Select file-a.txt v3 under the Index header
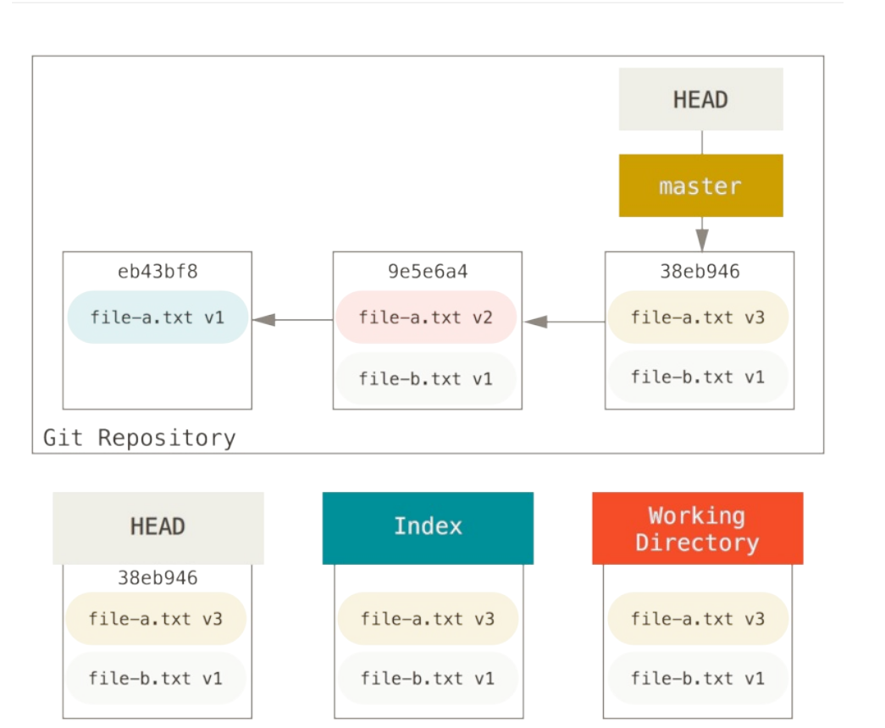 [x=428, y=619]
